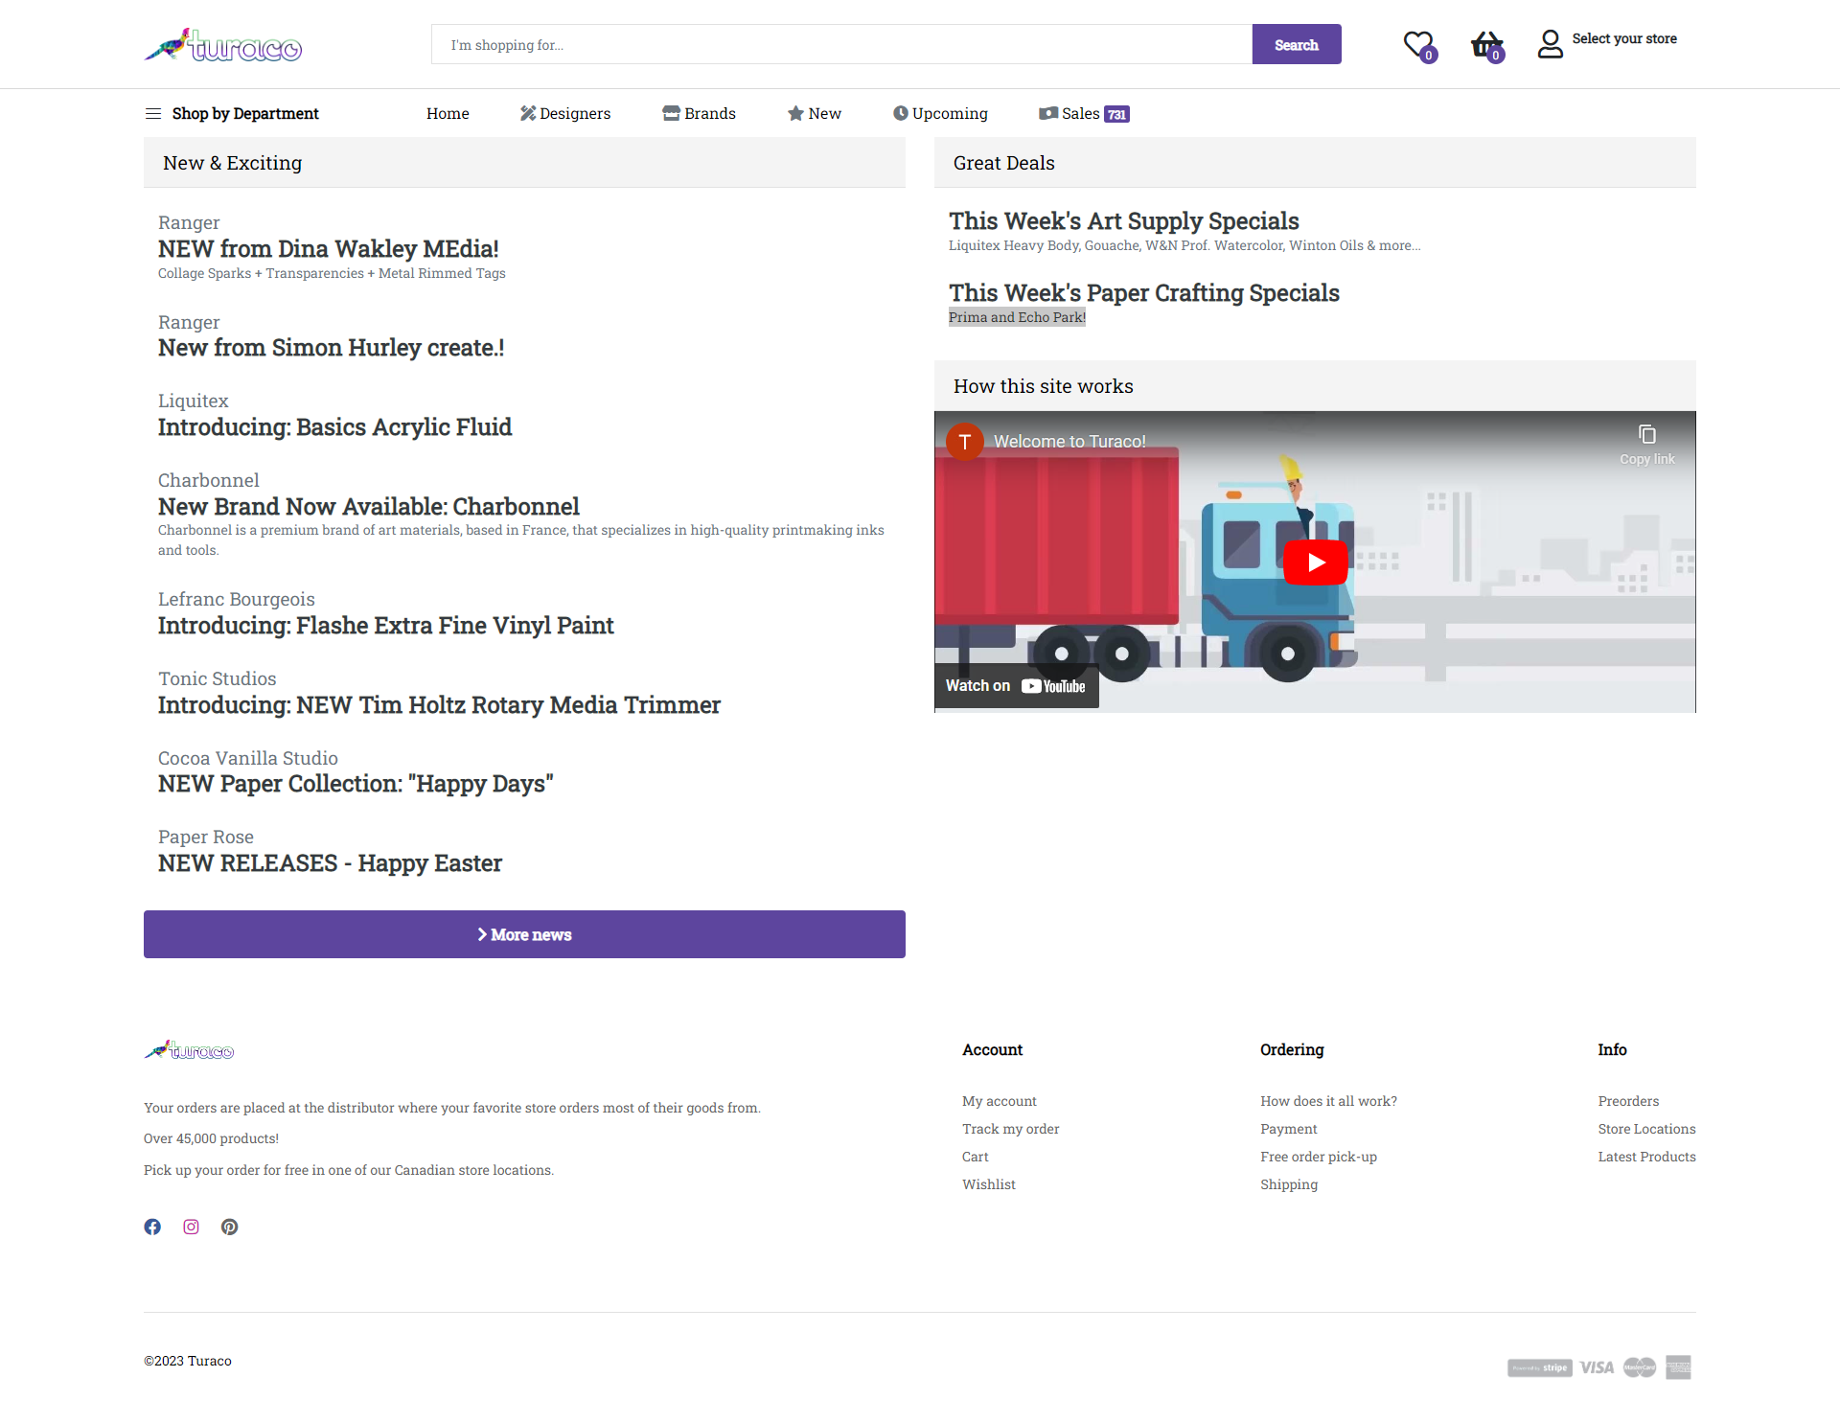Screen dimensions: 1840x1423
Task: Open New from Simon Hurley create article
Action: (332, 348)
